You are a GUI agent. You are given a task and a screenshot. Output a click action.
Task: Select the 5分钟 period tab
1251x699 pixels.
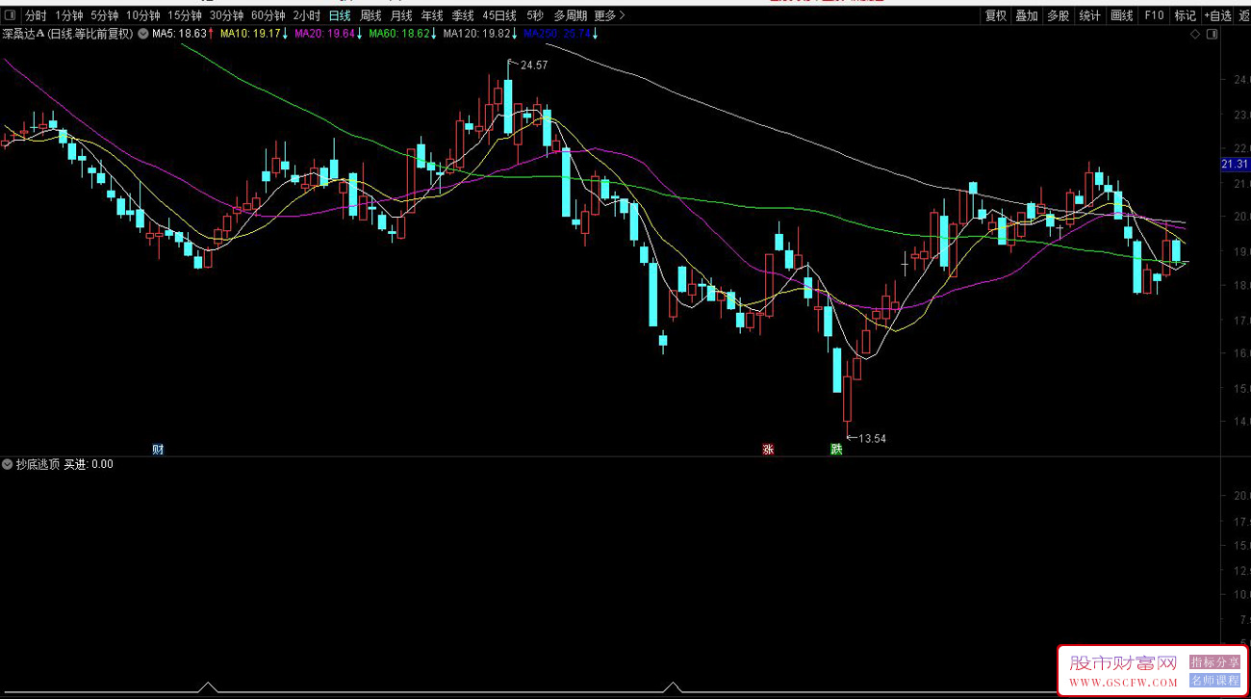104,15
